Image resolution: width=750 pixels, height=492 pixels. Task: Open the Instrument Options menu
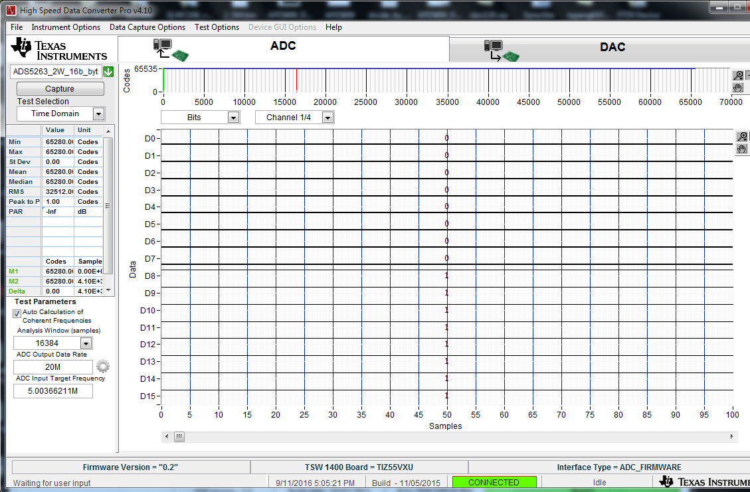[x=66, y=27]
